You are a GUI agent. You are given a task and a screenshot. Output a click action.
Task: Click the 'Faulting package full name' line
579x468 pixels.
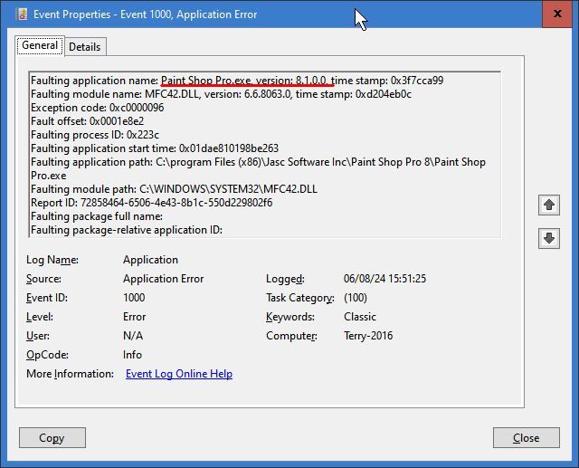click(97, 216)
